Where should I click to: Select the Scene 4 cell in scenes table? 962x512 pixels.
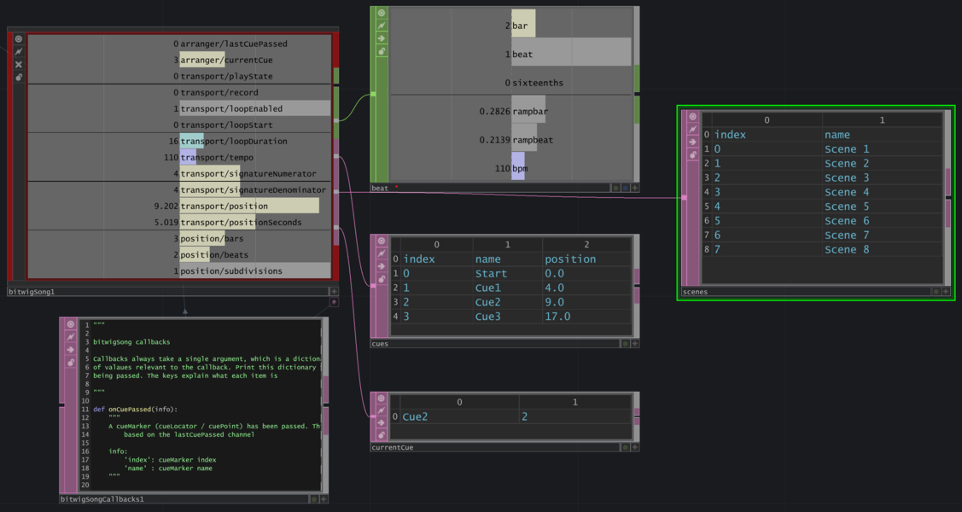coord(847,192)
